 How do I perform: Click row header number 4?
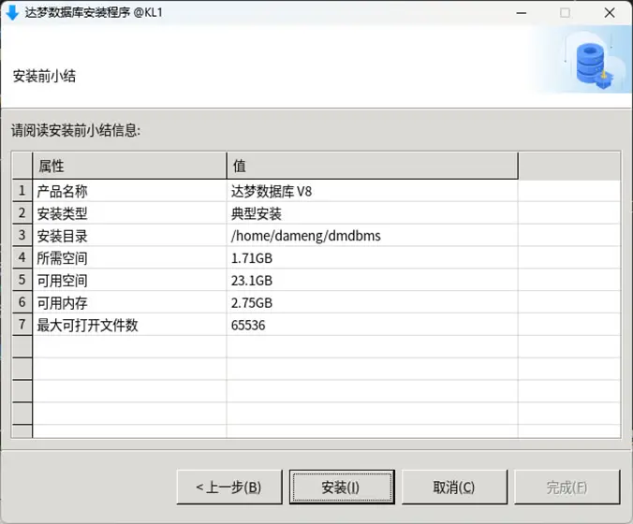coord(22,257)
